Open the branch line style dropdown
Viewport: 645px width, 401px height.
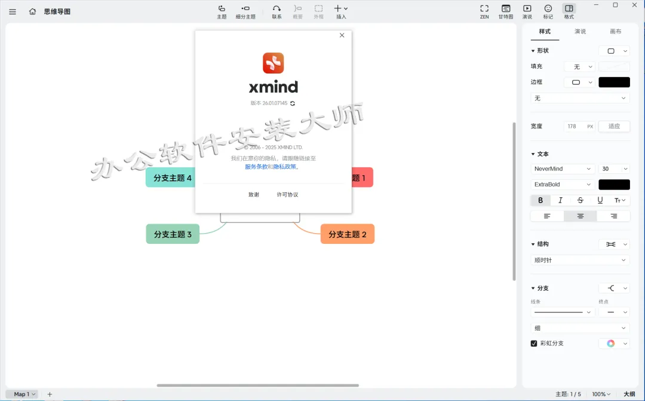pos(563,313)
